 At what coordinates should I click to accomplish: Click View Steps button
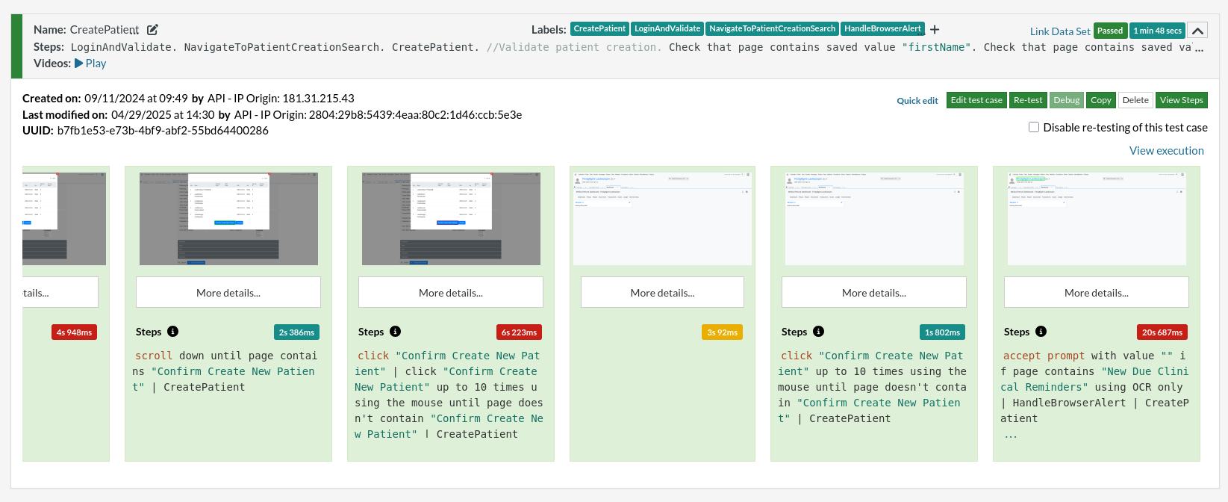tap(1182, 100)
